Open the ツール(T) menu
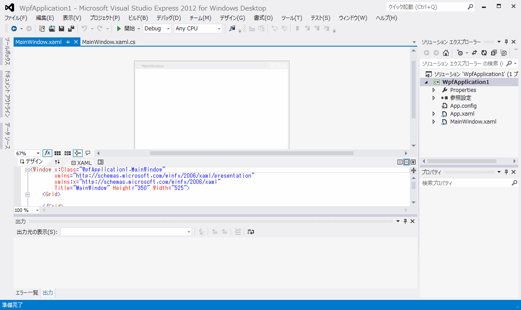Image resolution: width=521 pixels, height=310 pixels. click(x=292, y=18)
